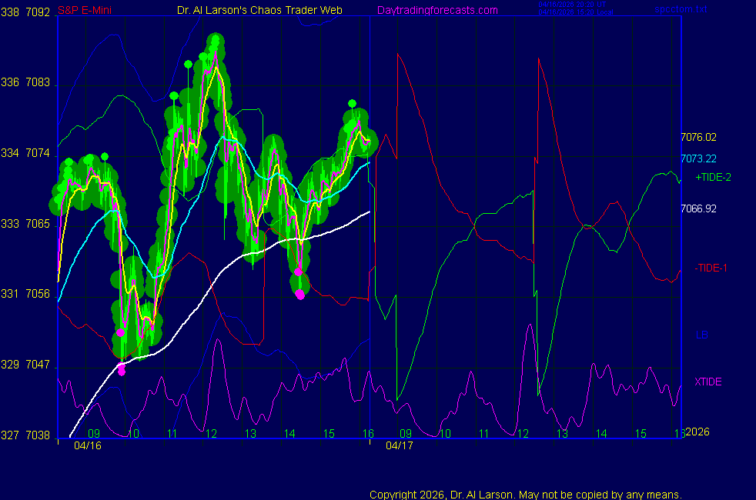Click the 7038 price level on the left axis
756x500 pixels.
[x=38, y=435]
